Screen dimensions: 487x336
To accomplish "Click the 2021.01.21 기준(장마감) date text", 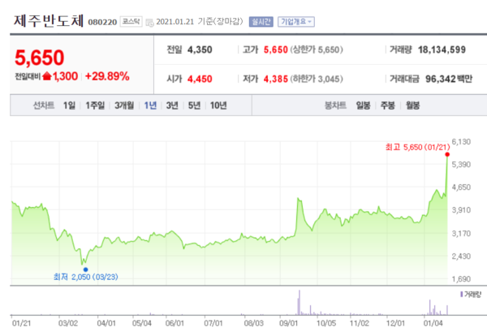I will coord(200,21).
